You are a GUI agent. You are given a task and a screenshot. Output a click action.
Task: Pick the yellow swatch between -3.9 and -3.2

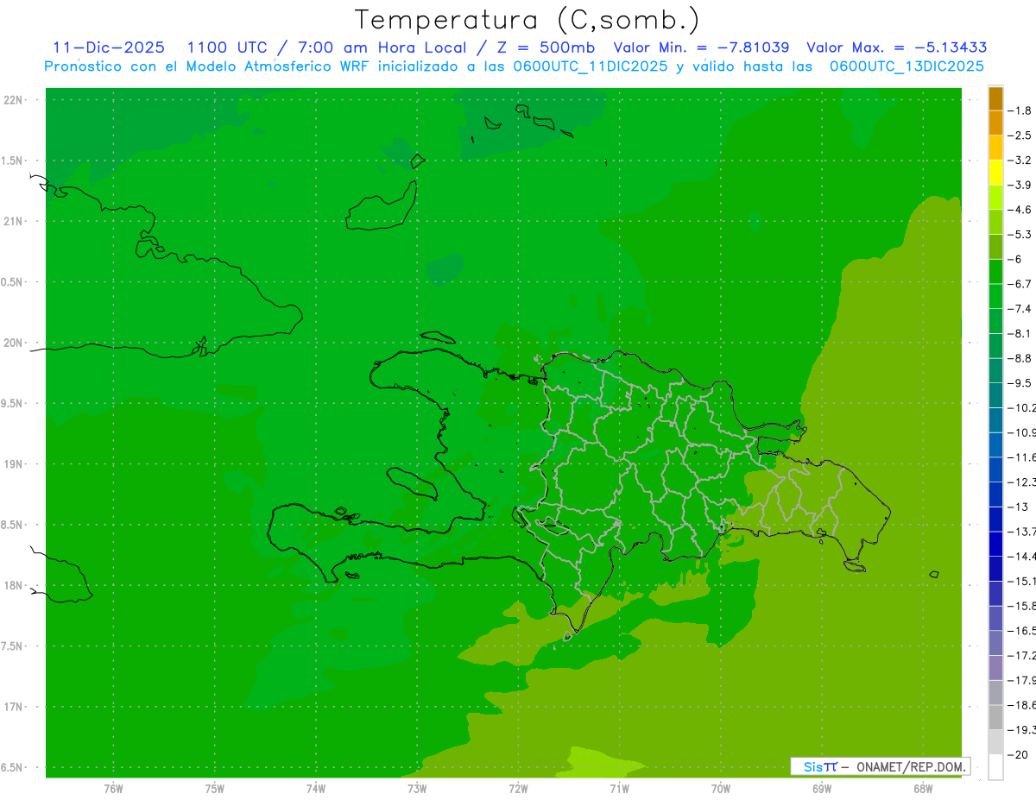(995, 173)
